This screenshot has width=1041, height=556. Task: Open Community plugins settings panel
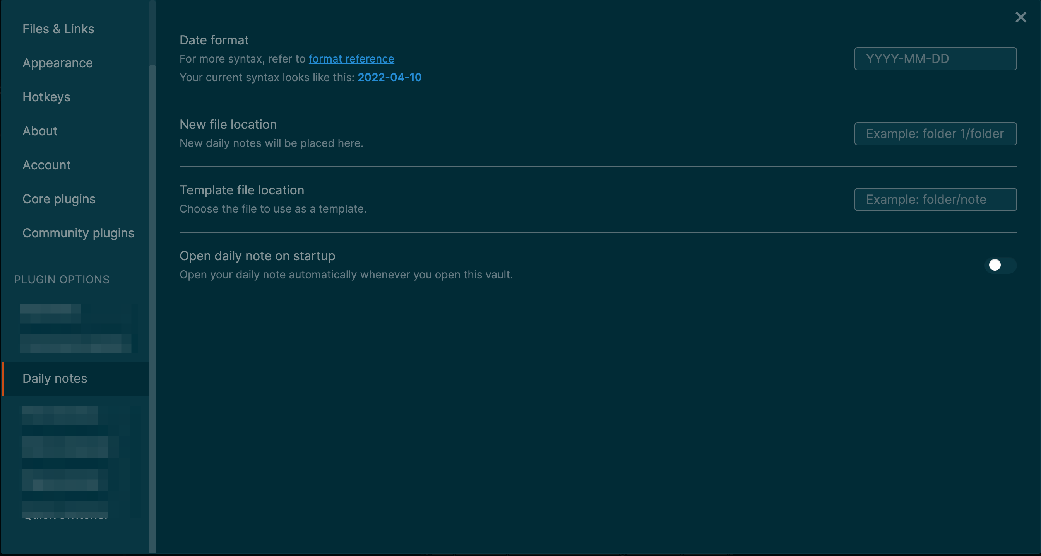pos(79,233)
